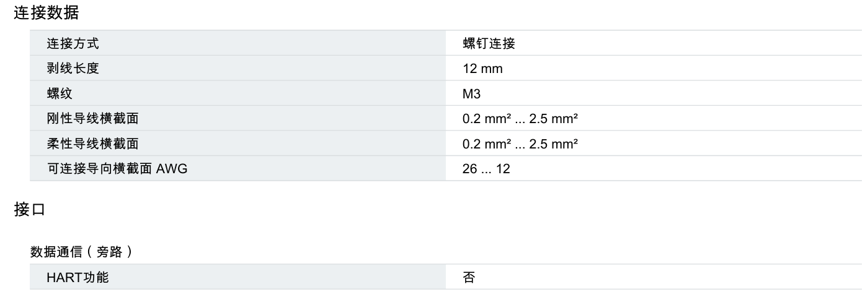The height and width of the screenshot is (292, 865).
Task: Select the 剥线长度 label
Action: pyautogui.click(x=73, y=69)
